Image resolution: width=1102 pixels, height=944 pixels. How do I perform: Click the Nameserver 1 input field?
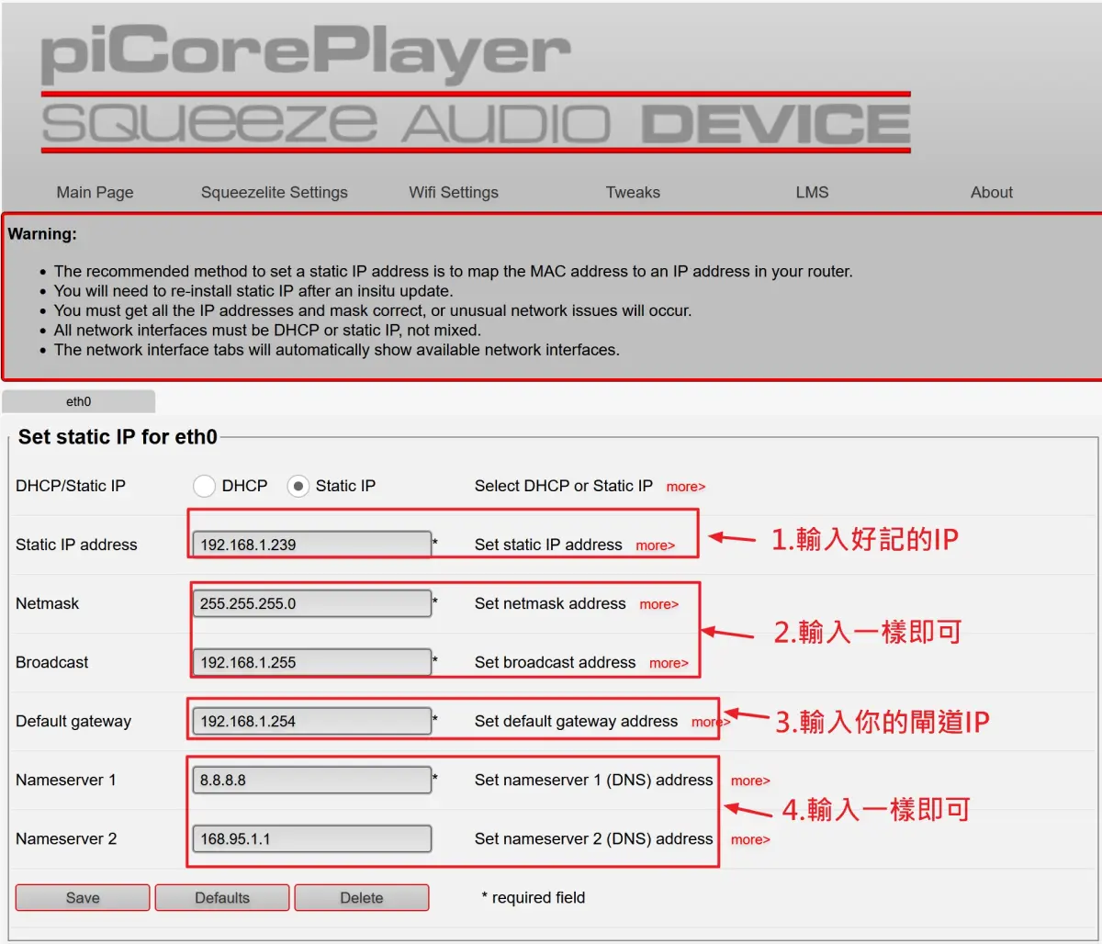click(x=312, y=780)
